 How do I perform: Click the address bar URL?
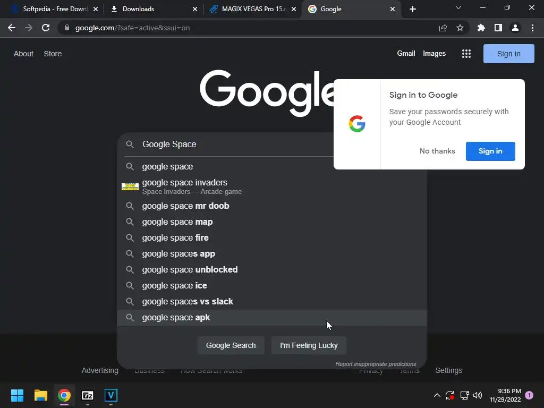click(x=132, y=28)
